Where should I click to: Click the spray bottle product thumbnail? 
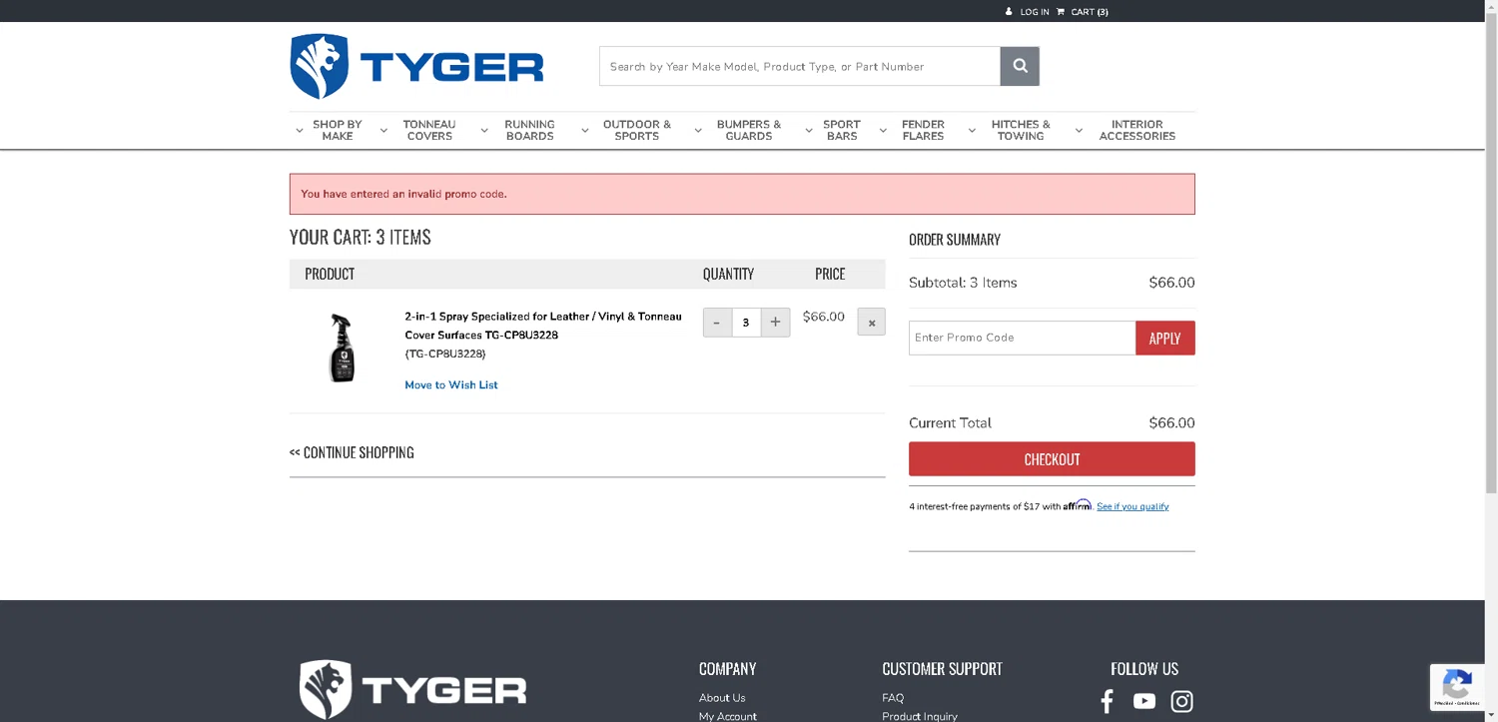tap(342, 348)
